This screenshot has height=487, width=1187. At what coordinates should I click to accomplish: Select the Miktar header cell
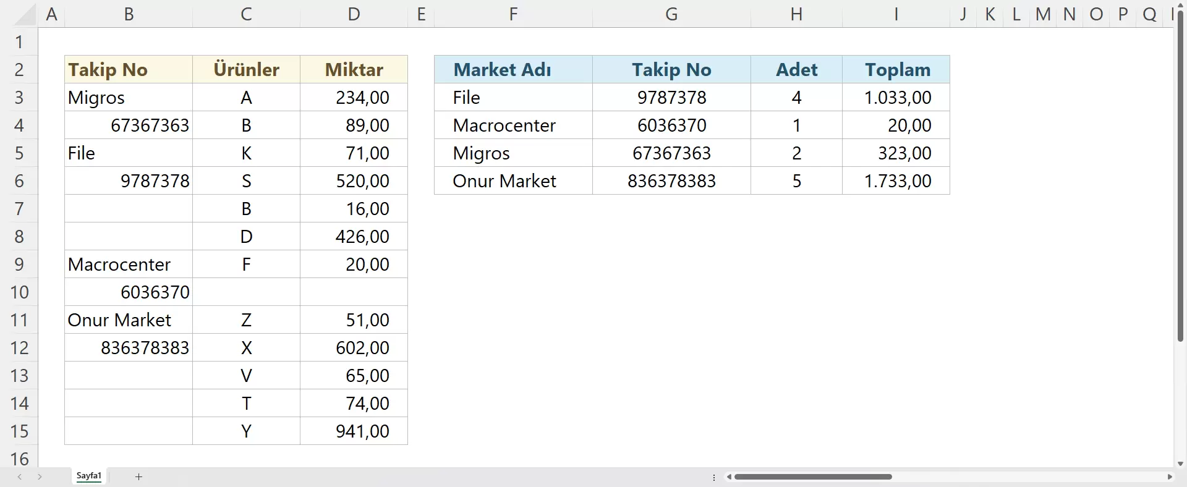[354, 69]
